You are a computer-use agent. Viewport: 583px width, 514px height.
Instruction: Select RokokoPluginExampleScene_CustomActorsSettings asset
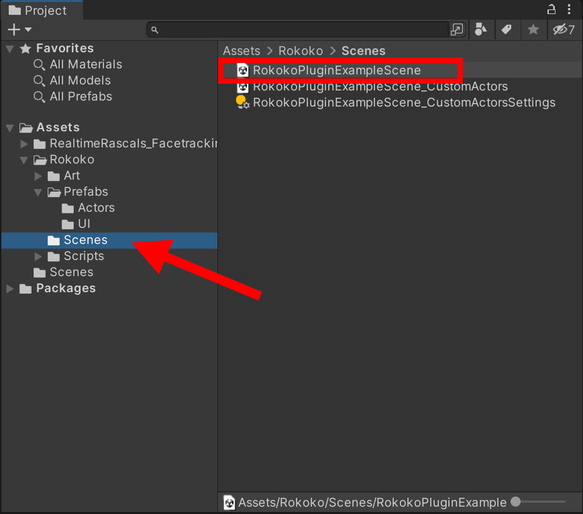pyautogui.click(x=404, y=103)
